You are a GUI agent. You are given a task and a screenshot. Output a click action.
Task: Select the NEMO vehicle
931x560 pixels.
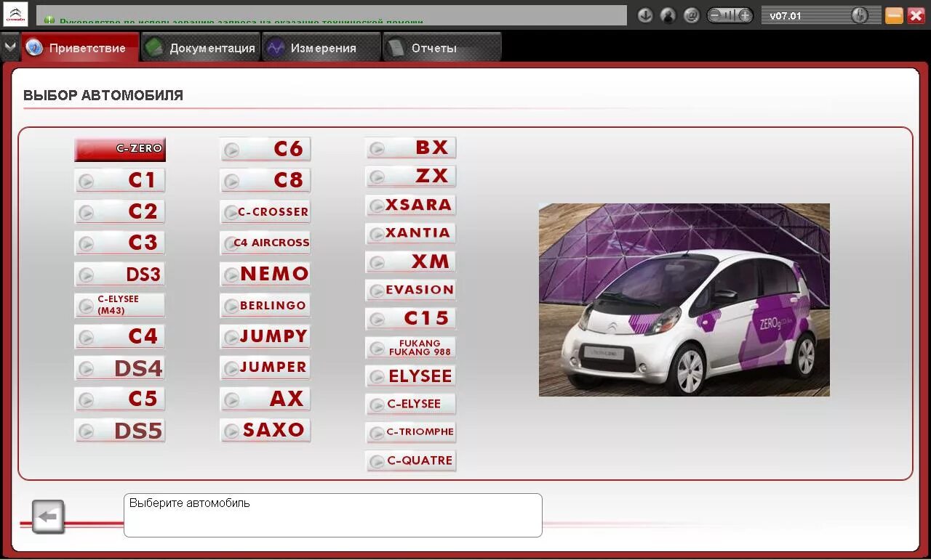pyautogui.click(x=265, y=274)
